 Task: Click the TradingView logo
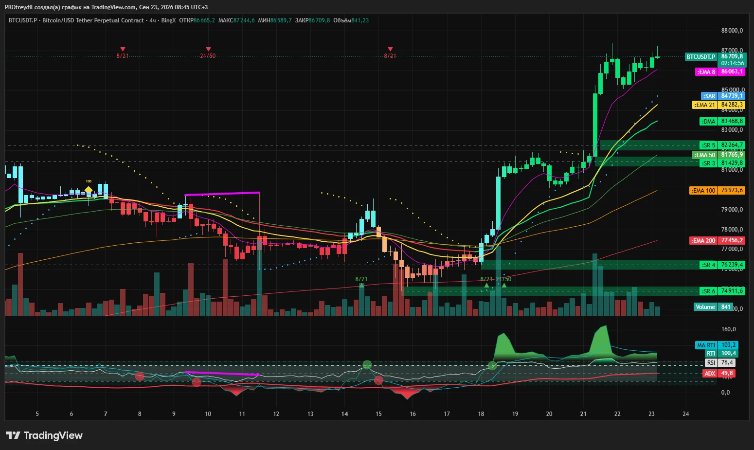44,435
